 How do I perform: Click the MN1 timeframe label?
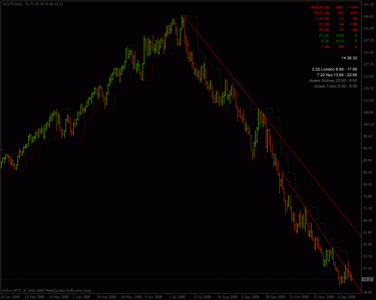(340, 7)
